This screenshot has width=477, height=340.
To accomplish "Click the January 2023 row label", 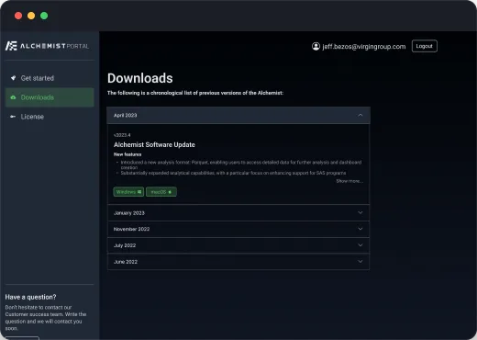I will click(x=129, y=213).
